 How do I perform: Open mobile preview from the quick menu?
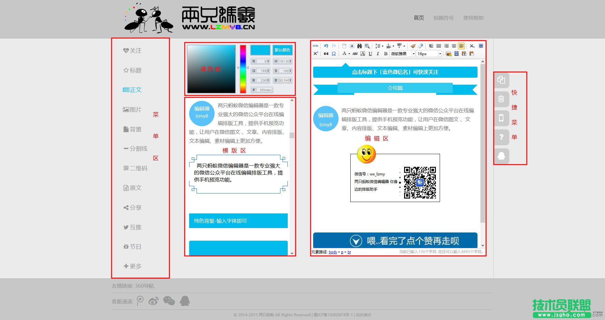501,118
